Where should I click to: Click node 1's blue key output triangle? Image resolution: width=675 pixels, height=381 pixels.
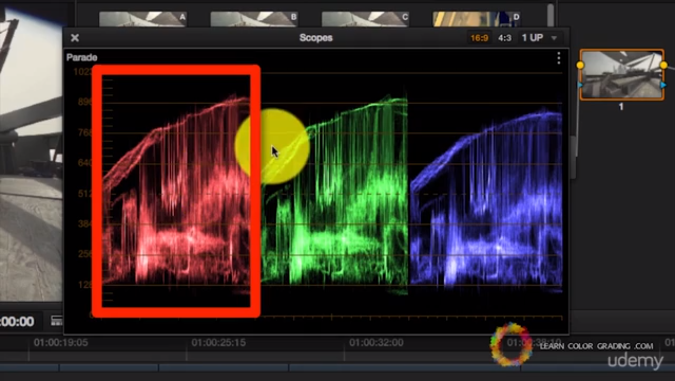[x=664, y=85]
